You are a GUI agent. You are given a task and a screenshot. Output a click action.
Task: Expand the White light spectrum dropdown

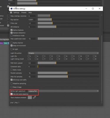coord(63,91)
